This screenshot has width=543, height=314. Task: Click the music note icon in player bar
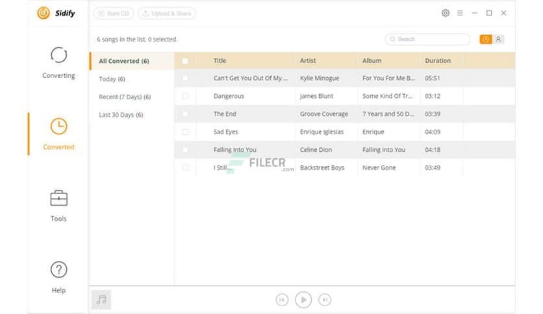coord(101,300)
